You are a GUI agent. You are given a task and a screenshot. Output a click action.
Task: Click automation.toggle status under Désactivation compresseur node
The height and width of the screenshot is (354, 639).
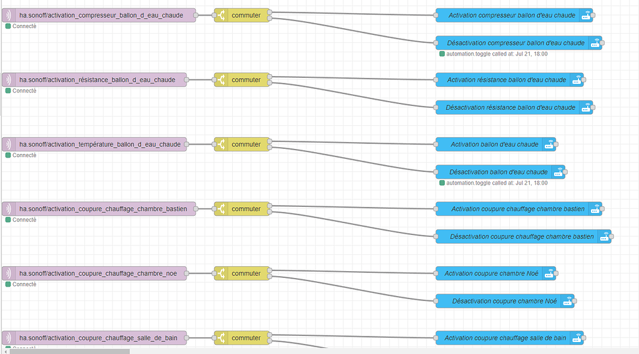[494, 54]
